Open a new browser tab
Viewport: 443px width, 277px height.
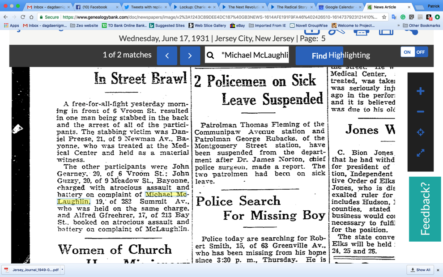[419, 7]
